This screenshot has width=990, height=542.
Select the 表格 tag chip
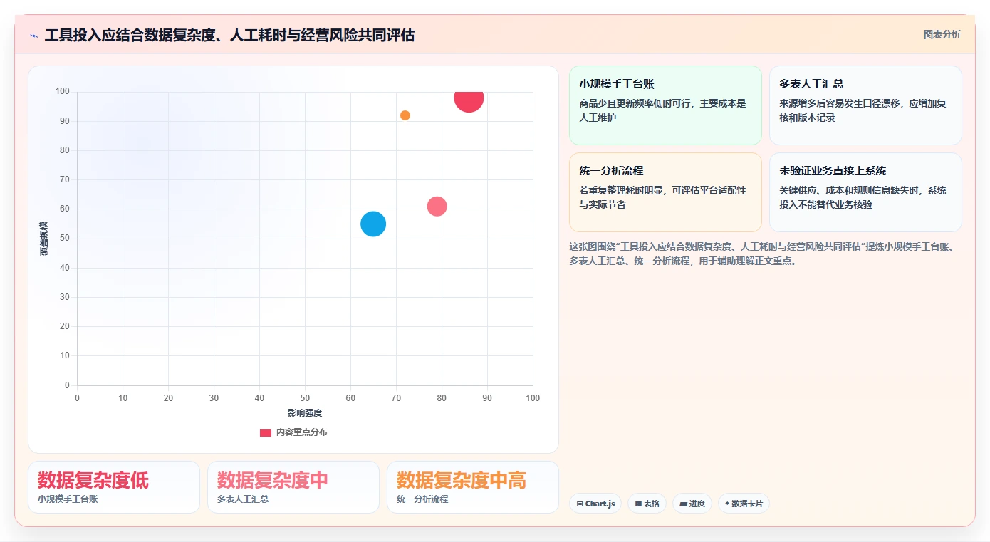[x=647, y=504]
